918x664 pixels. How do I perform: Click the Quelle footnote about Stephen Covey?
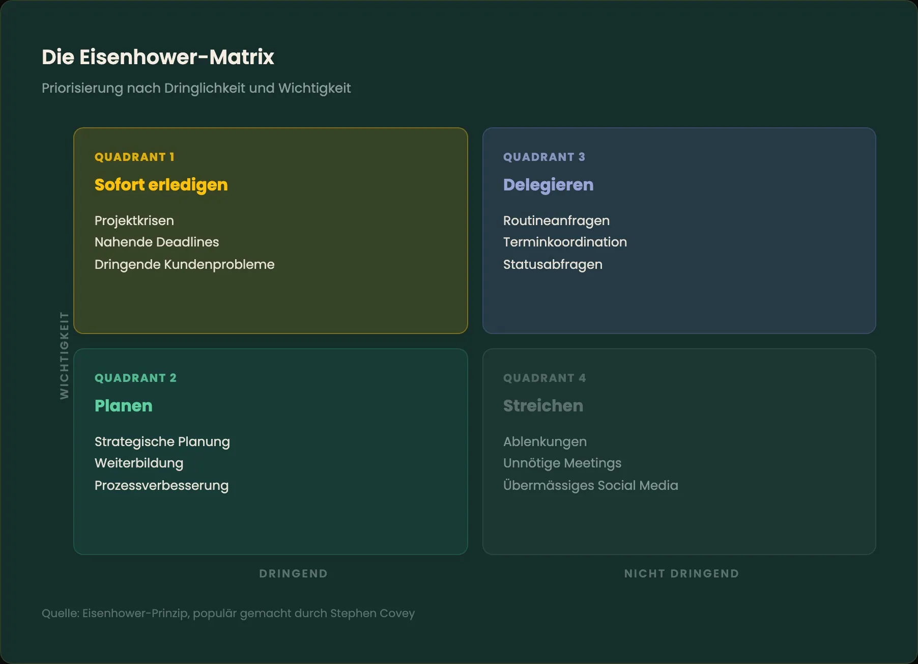coord(228,613)
